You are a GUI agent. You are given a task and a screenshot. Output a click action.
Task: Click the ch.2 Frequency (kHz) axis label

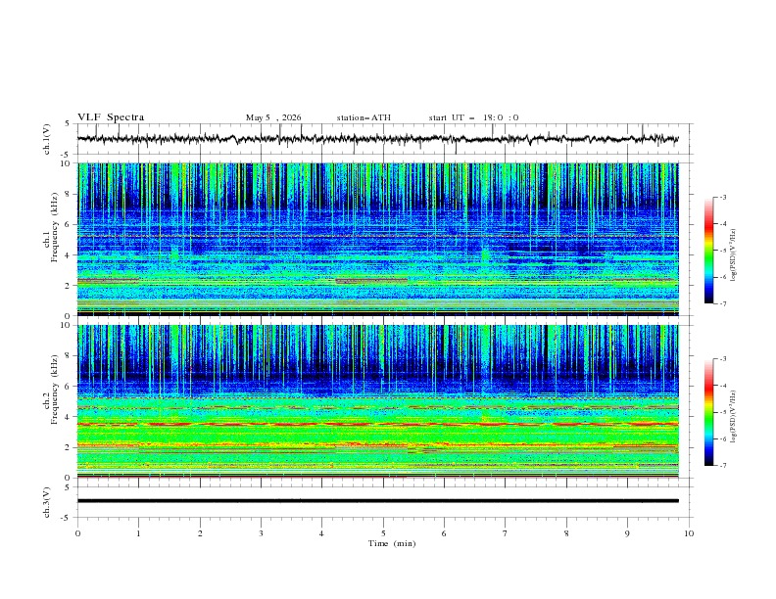pyautogui.click(x=51, y=390)
